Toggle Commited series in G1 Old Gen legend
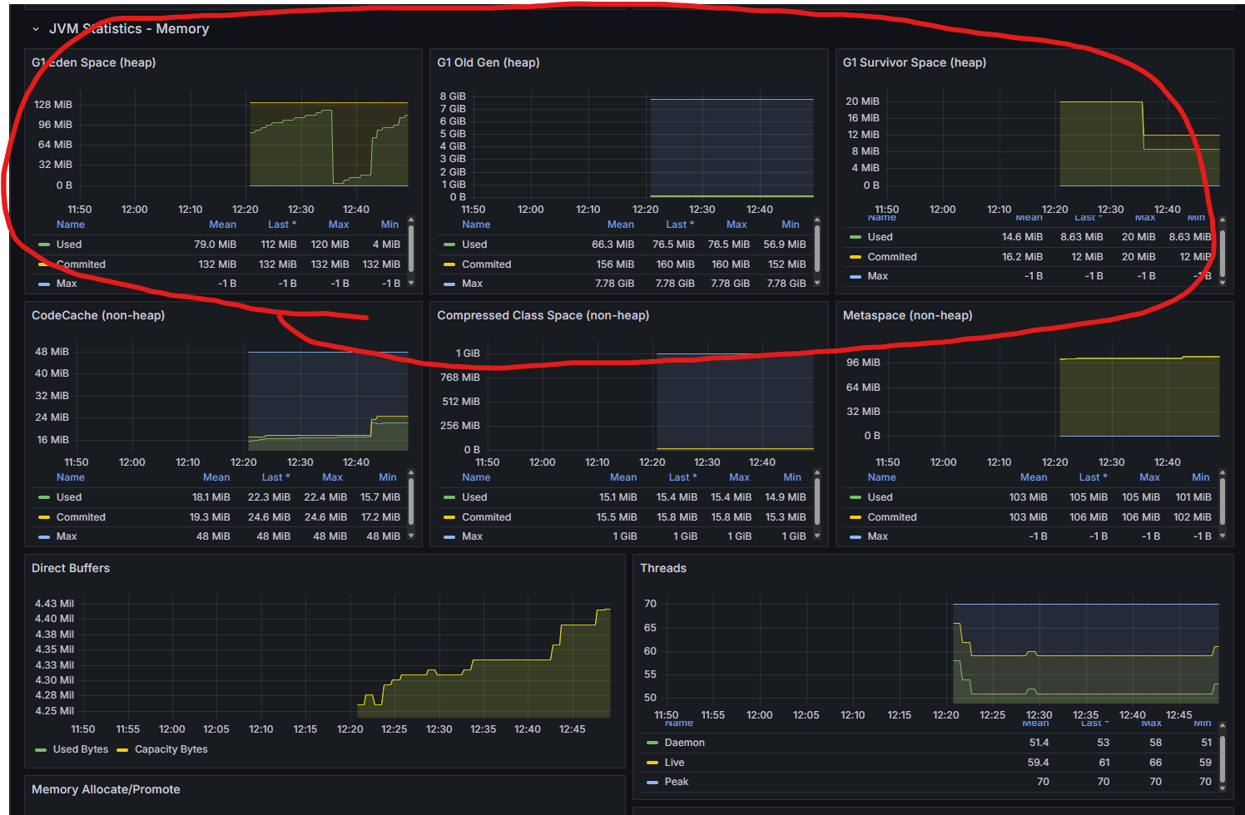1245x815 pixels. (486, 264)
